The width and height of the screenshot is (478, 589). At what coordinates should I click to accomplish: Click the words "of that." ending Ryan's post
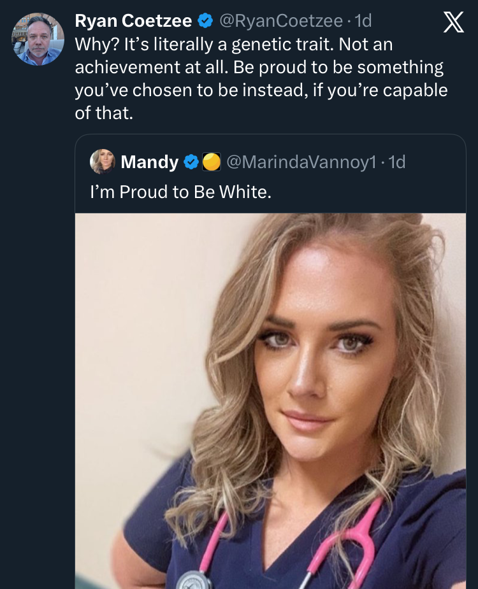tap(103, 113)
